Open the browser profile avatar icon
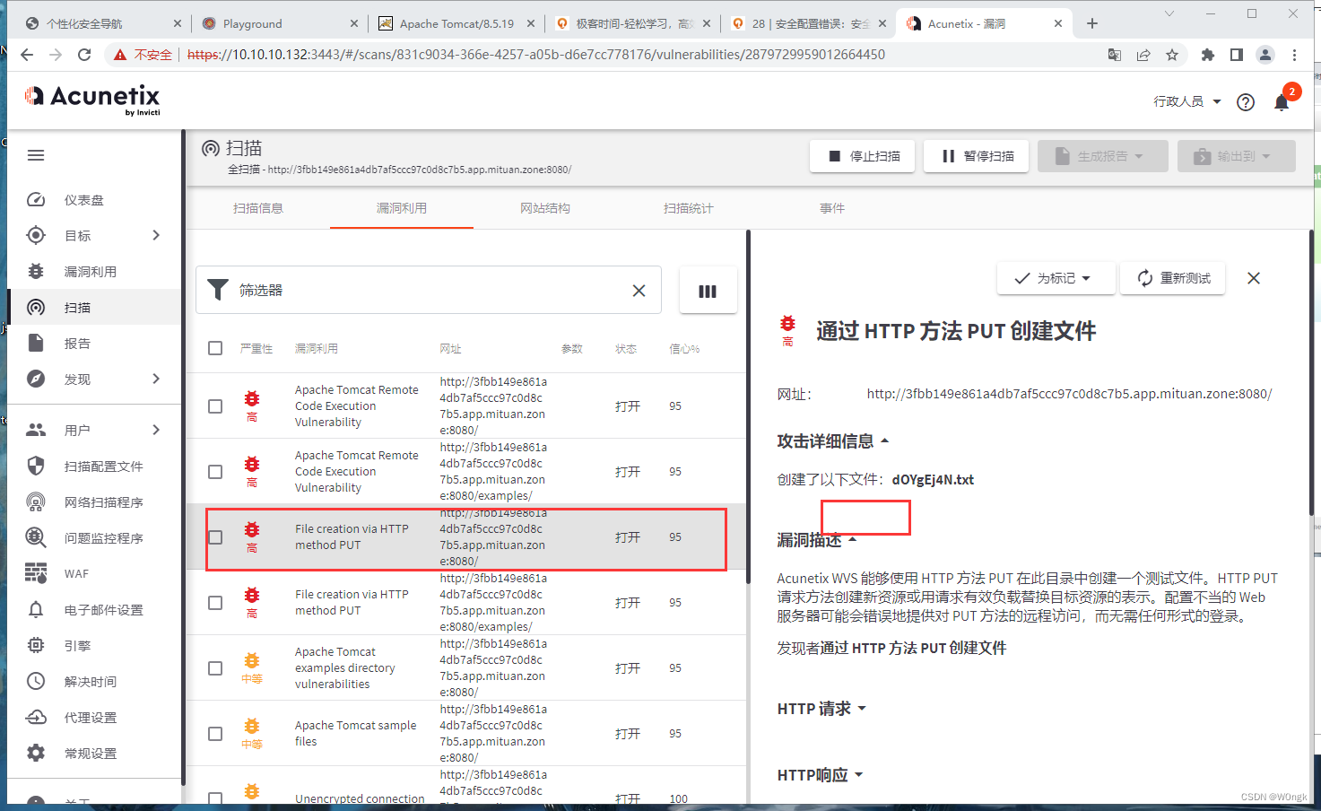Viewport: 1321px width, 811px height. point(1265,55)
